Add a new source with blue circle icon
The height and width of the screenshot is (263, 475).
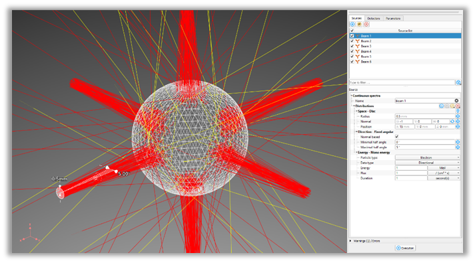tap(352, 24)
